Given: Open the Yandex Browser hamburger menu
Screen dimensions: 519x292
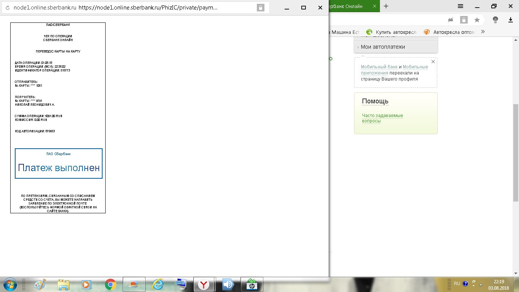Looking at the screenshot, I should coord(460,6).
